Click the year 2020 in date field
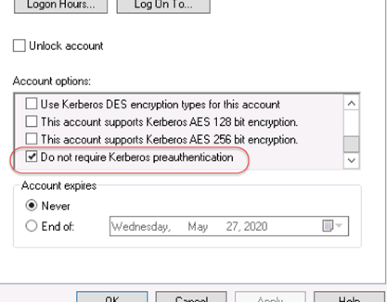Viewport: 387px width, 302px height. (x=255, y=227)
